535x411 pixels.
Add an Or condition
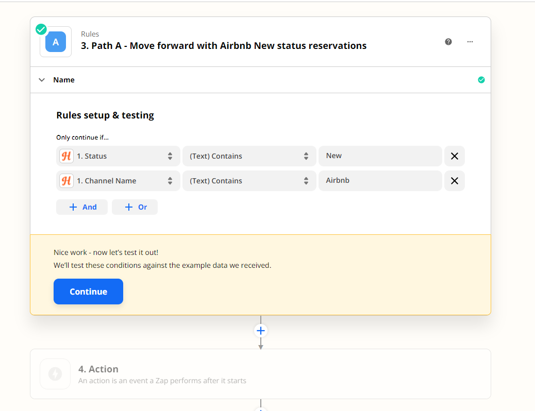(x=135, y=207)
